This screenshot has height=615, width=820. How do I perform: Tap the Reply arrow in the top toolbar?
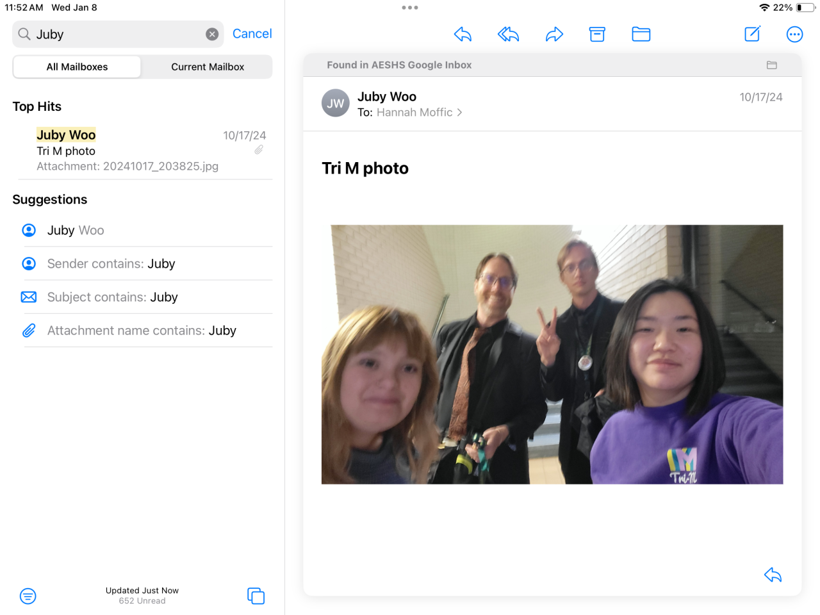pos(463,34)
